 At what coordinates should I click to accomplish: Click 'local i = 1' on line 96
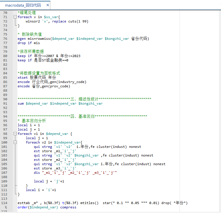(x=29, y=125)
